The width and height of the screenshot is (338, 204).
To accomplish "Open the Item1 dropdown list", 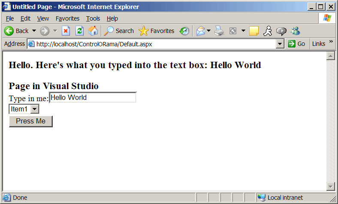I will (x=35, y=109).
